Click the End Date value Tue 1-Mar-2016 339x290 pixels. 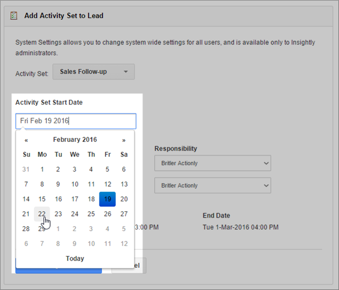(241, 227)
